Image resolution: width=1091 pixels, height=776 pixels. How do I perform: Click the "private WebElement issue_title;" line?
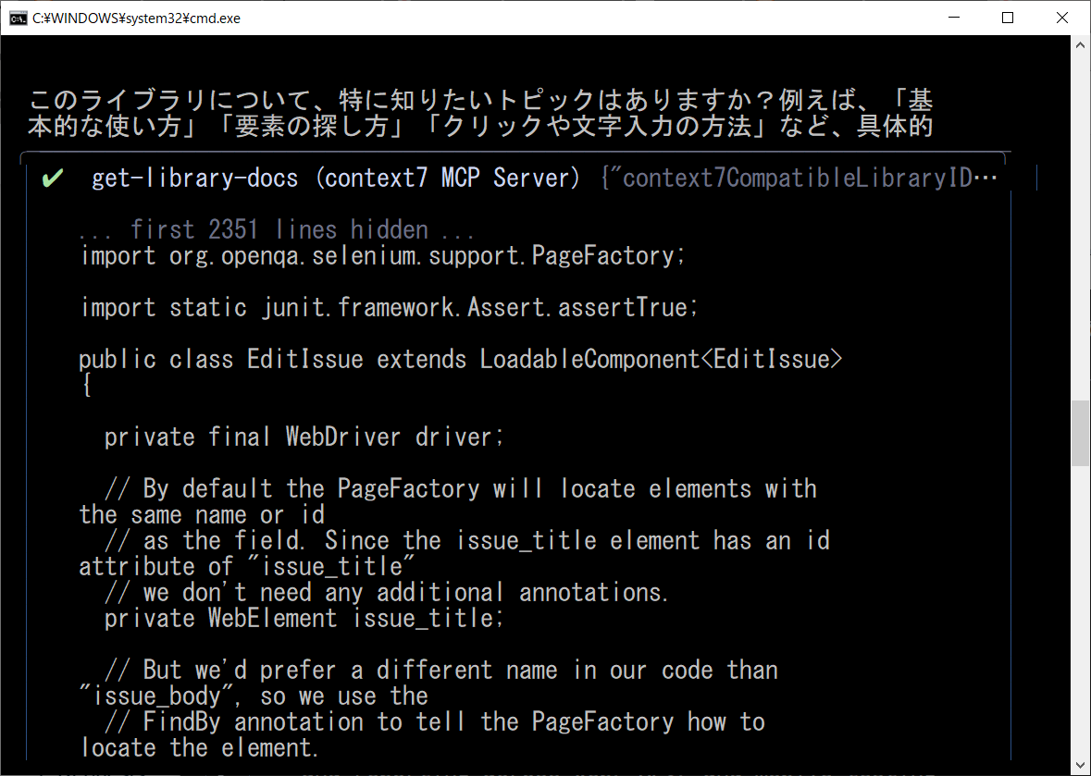click(304, 618)
